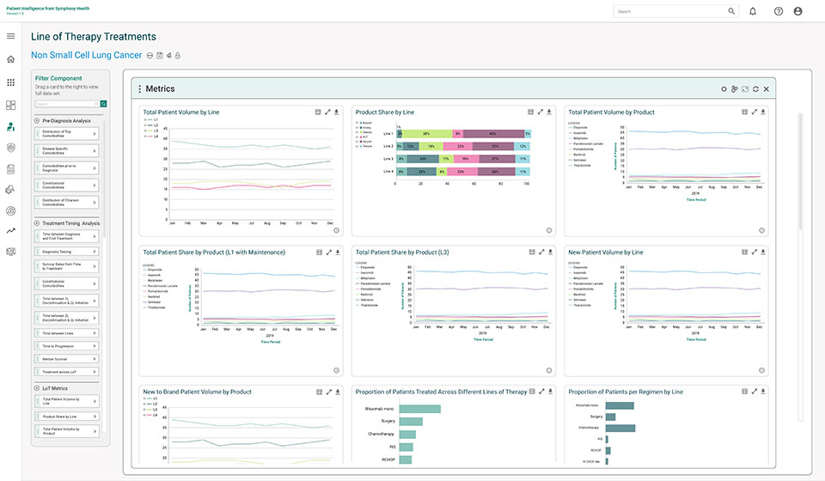Toggle lock icon beside Non Small Cell Lung Cancer

coord(178,55)
